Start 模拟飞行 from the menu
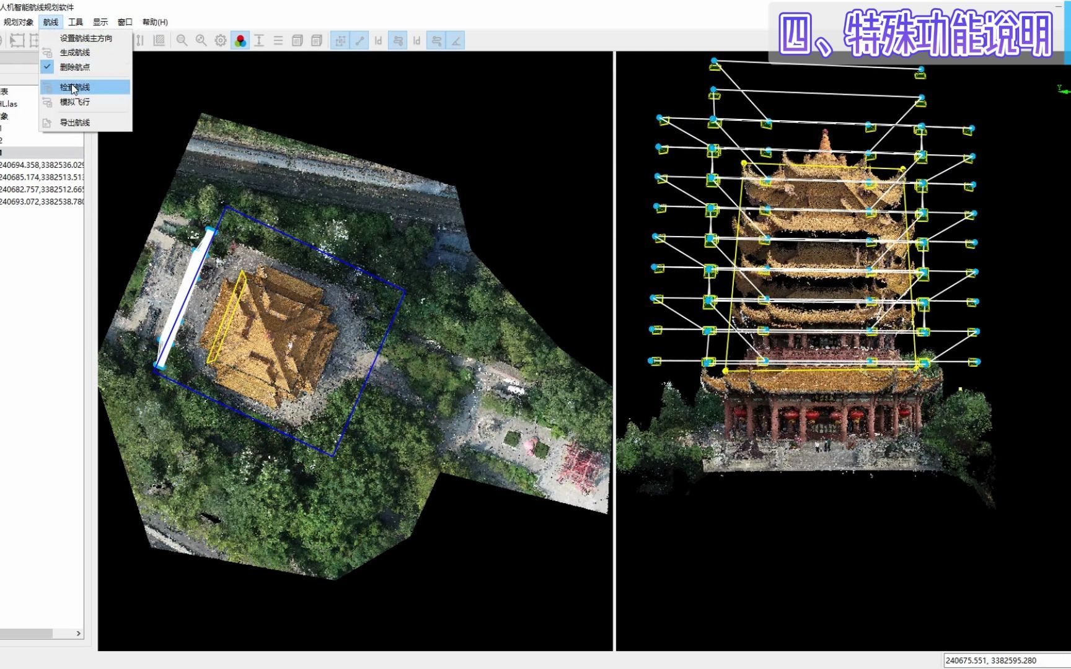1071x669 pixels. pyautogui.click(x=86, y=102)
